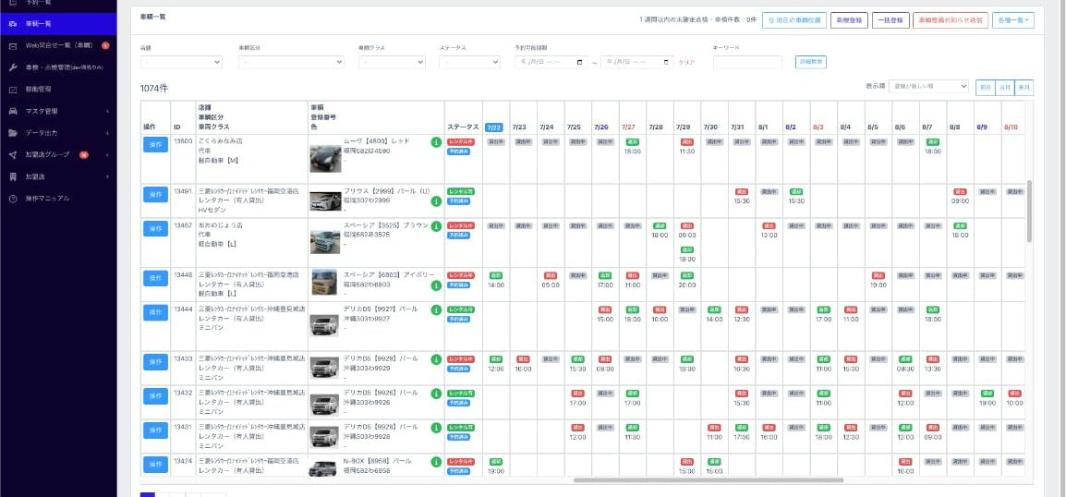Click the green info icon for vehicle 13500
This screenshot has width=1066, height=497.
coord(435,142)
